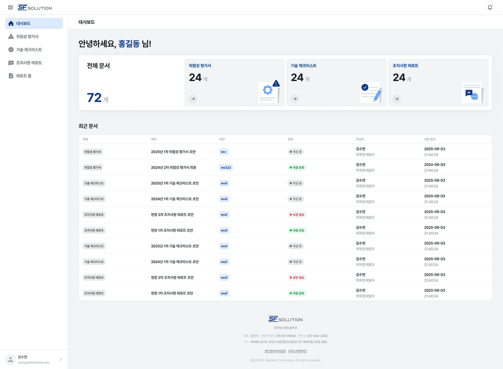Click the SF Solution logo in header
Screen dimensions: 503x369
[35, 7]
